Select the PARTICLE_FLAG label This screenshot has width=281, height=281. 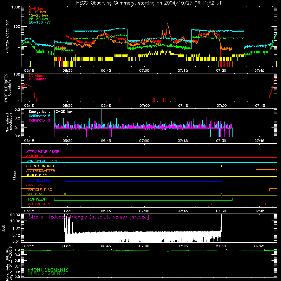[x=39, y=190]
